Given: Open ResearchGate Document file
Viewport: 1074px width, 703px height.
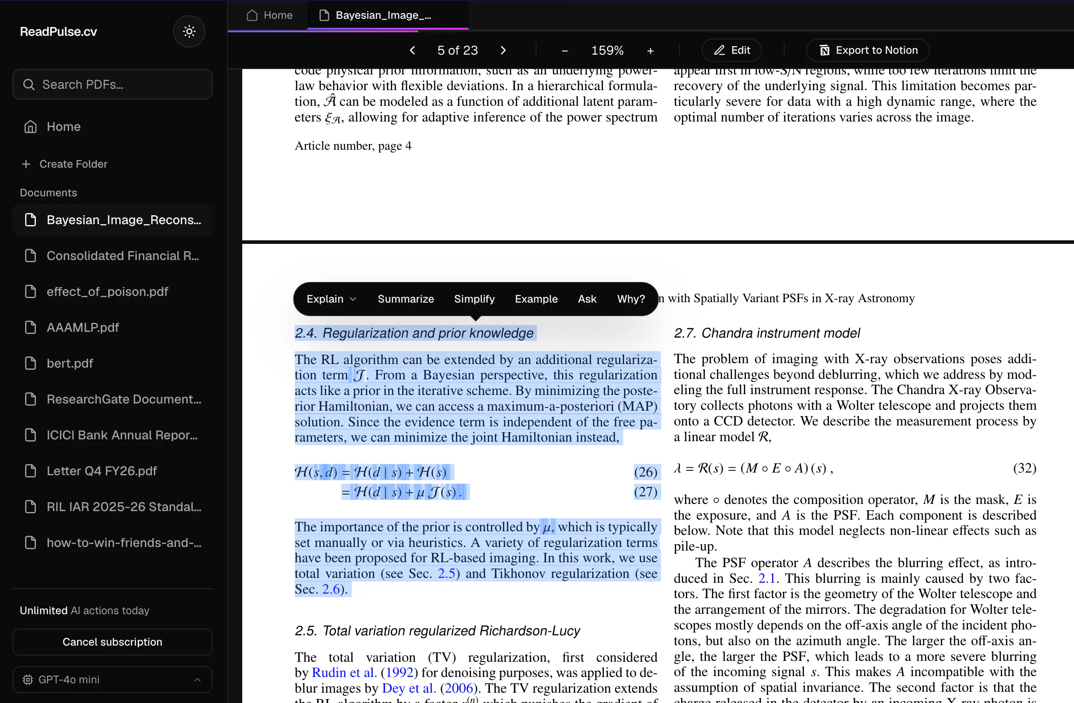Looking at the screenshot, I should tap(112, 399).
